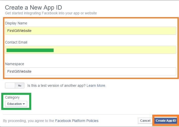Click the Create App ID button

coord(166,121)
